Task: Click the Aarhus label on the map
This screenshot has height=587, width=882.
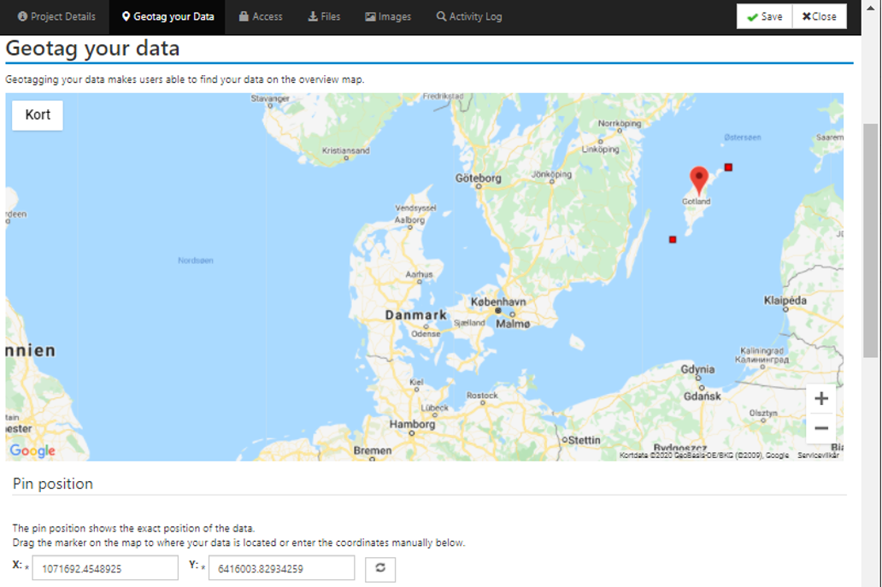Action: click(x=419, y=274)
